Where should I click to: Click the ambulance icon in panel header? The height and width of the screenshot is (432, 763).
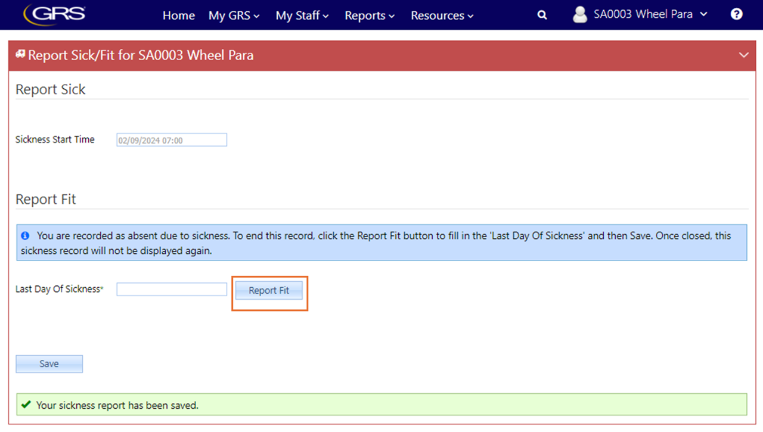point(20,54)
